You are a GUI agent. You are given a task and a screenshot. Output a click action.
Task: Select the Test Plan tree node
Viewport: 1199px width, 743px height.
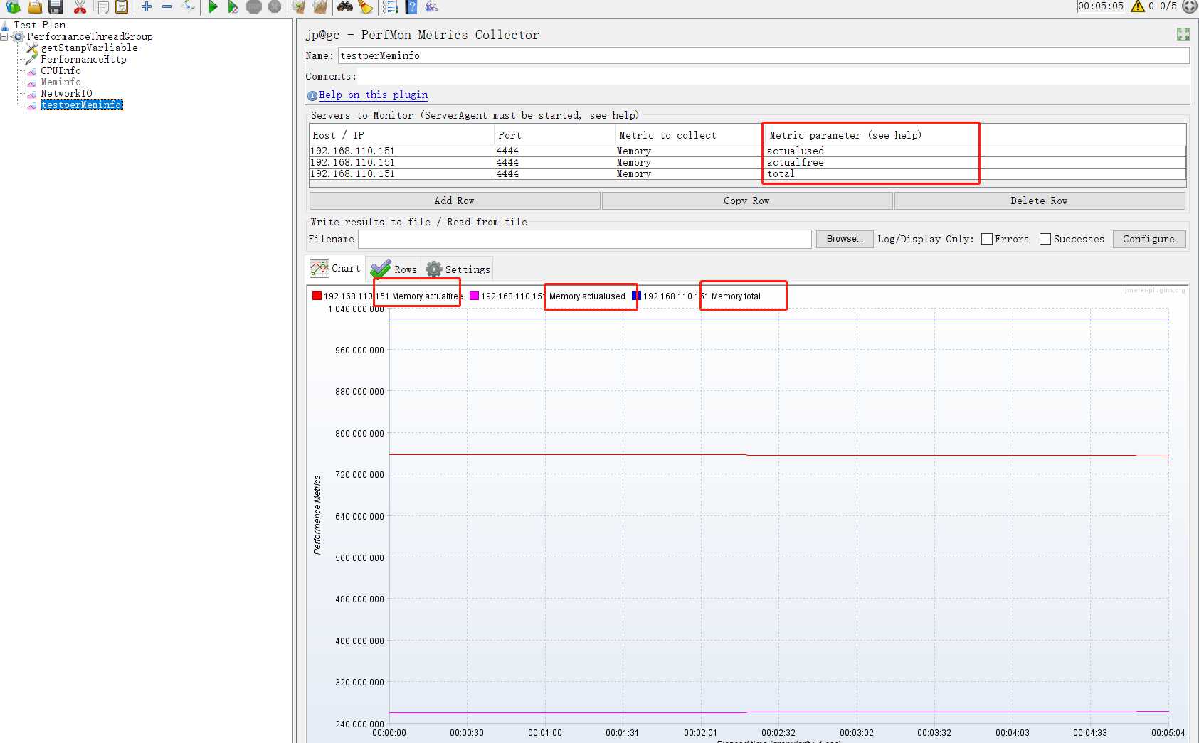coord(40,25)
